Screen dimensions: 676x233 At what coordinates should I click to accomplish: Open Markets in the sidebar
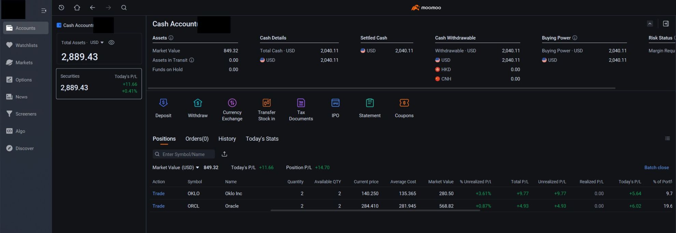[x=26, y=62]
